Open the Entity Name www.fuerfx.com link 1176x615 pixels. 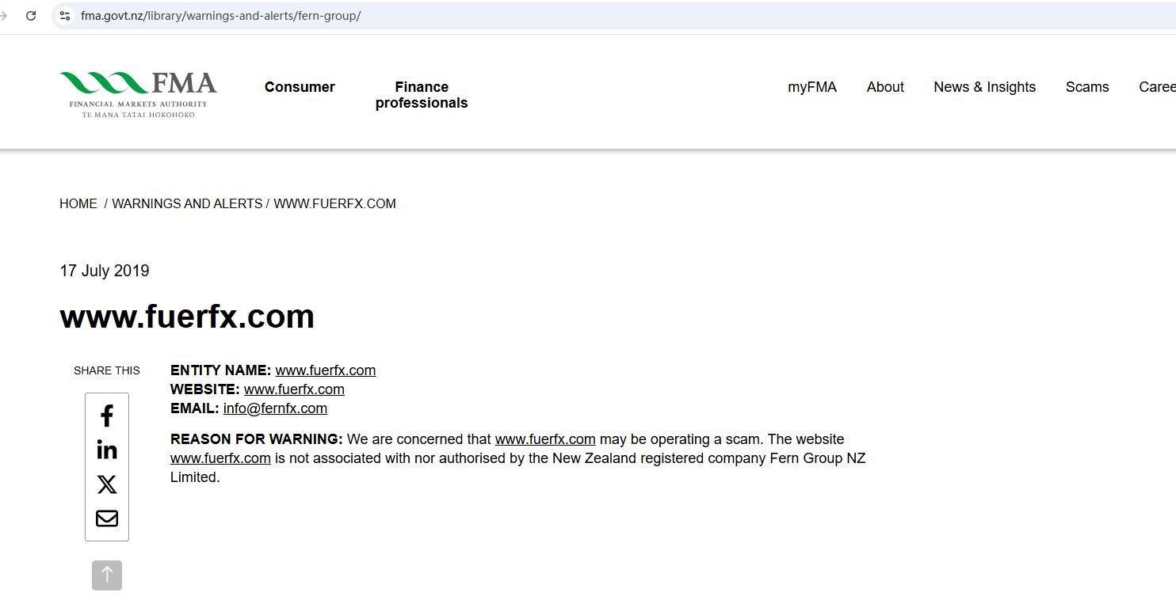tap(326, 370)
